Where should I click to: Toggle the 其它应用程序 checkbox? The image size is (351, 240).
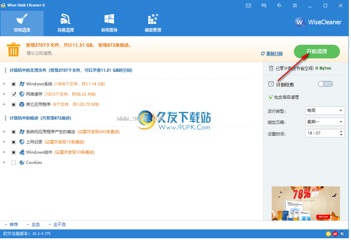13,104
